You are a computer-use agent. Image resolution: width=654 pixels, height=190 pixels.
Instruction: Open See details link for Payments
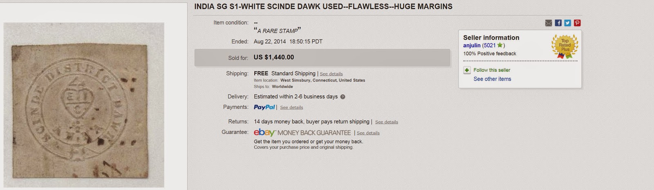[291, 108]
